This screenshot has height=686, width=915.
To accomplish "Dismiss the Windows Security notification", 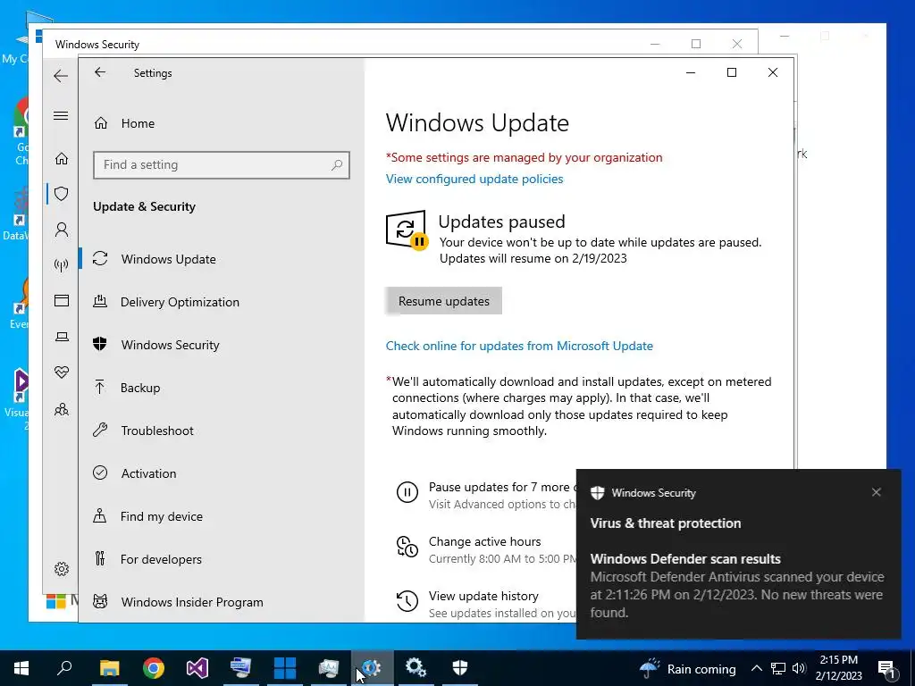I will coord(876,492).
